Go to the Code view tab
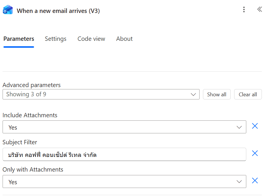 coord(91,39)
